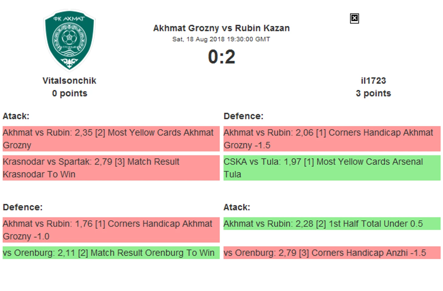Viewport: 443px width, 291px height.
Task: Select the Krasnodar To Win match result bet
Action: [x=111, y=168]
